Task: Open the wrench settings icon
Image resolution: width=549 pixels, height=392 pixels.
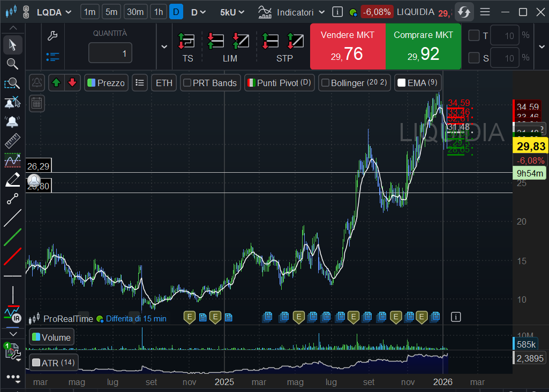Action: pos(52,36)
